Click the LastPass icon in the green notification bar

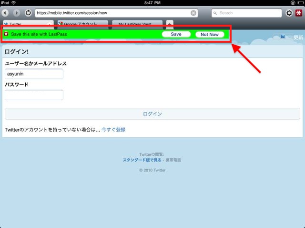click(x=6, y=34)
